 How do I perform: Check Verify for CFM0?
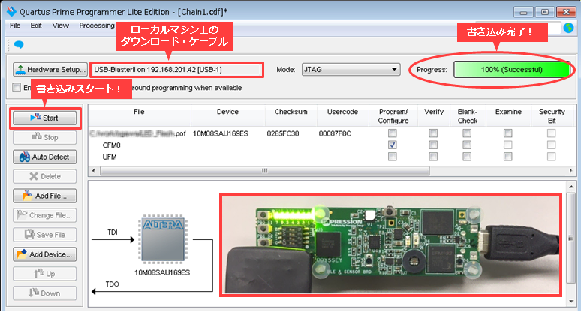[433, 145]
